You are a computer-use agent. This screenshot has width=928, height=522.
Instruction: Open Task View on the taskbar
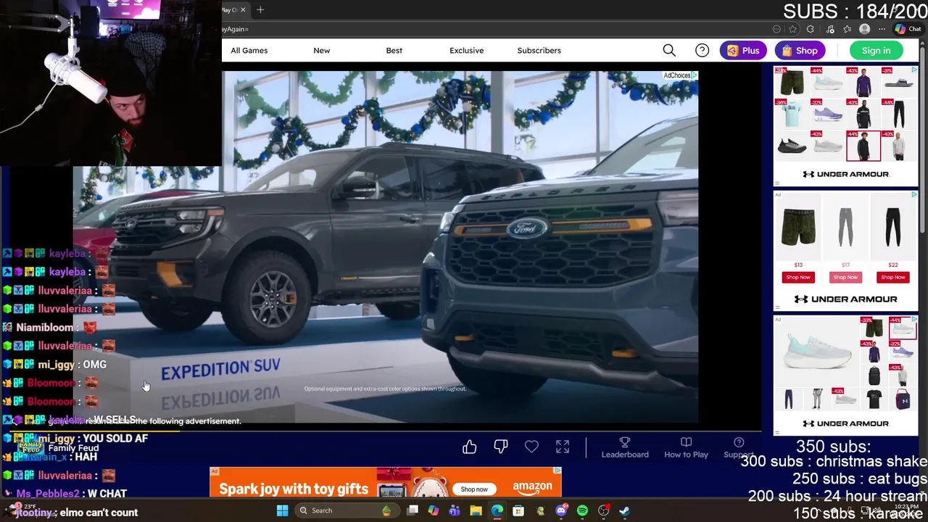[413, 510]
